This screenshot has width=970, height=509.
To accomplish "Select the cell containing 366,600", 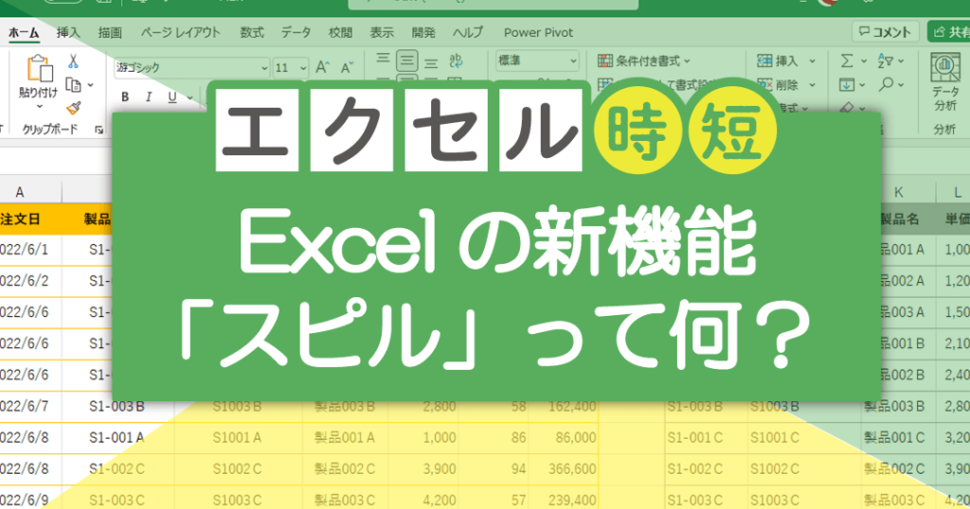I will [564, 469].
